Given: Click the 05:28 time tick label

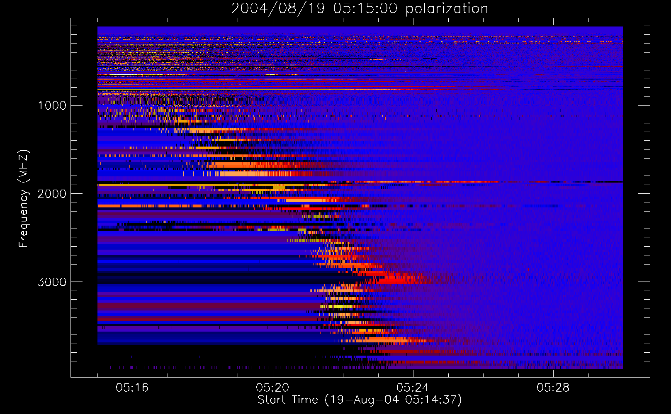Looking at the screenshot, I should pos(553,388).
